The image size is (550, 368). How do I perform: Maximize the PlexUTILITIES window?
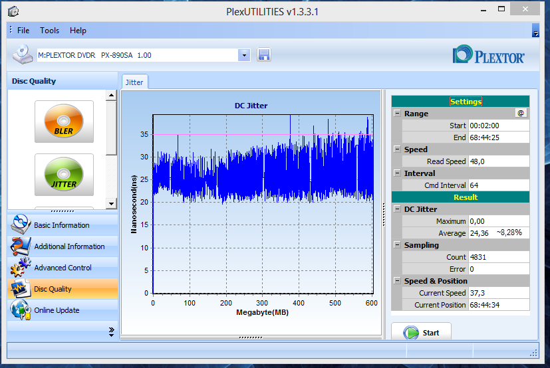pos(501,9)
